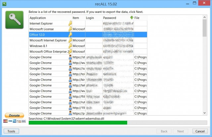Click the Searching wbemdisp.dll status text
The image size is (212, 137).
66,118
